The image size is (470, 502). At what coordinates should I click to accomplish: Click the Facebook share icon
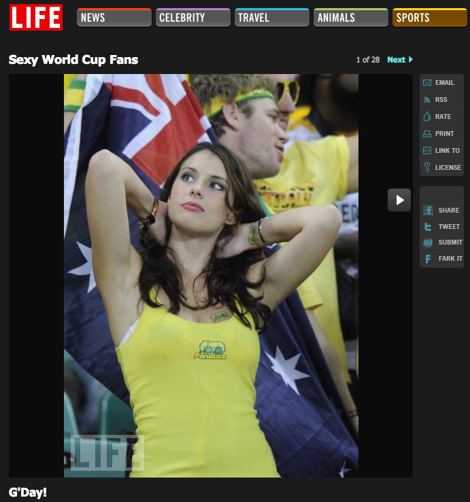(x=428, y=211)
